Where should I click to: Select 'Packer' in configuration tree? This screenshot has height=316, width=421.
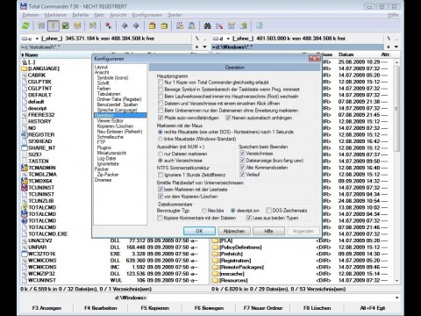click(102, 169)
